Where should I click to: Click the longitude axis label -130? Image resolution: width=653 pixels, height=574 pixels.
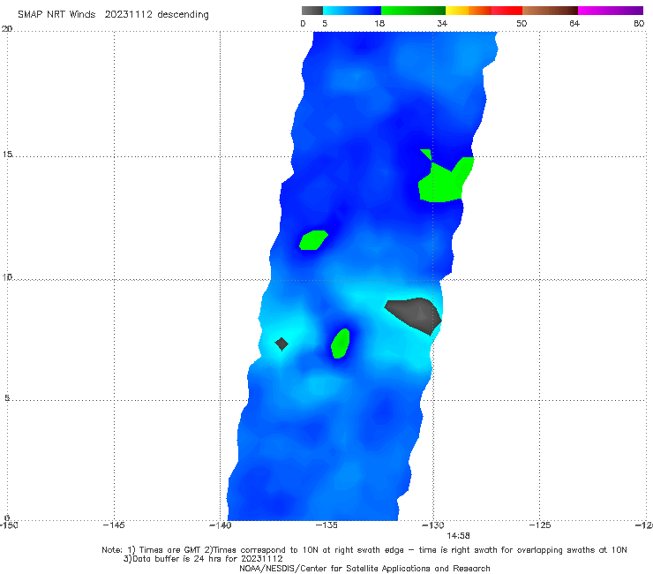click(x=433, y=525)
